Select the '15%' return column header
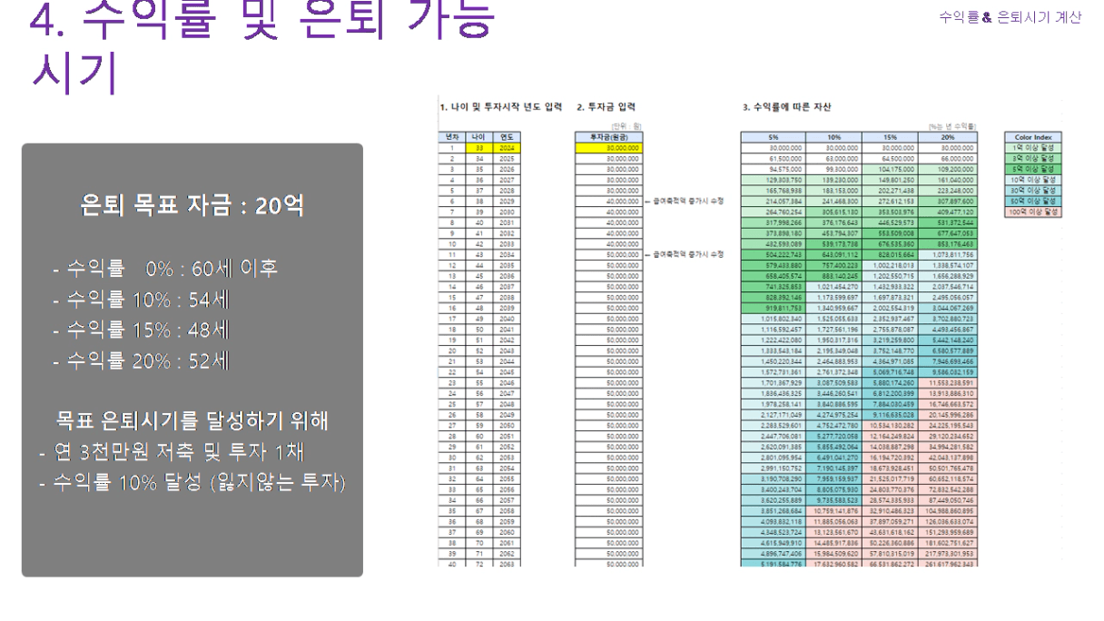This screenshot has width=1104, height=621. [x=888, y=137]
